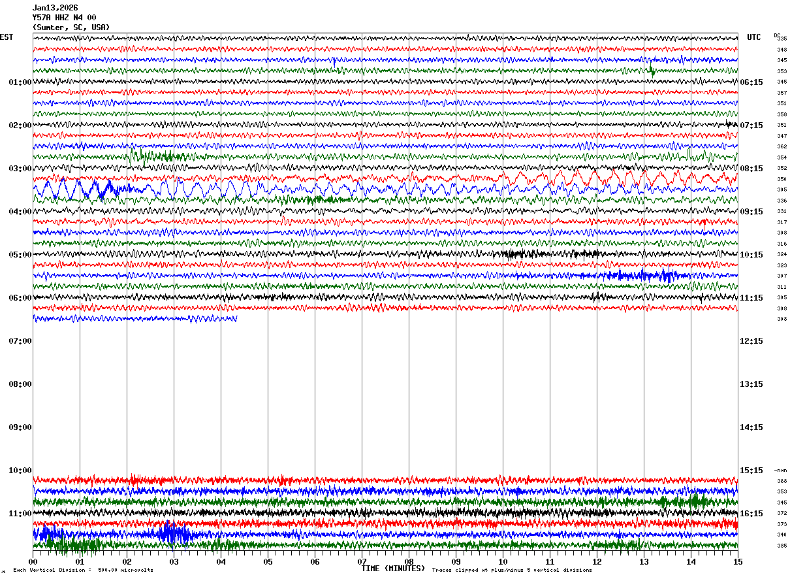The height and width of the screenshot is (579, 790).
Task: Click the '03:00' EST time label
Action: (x=20, y=169)
